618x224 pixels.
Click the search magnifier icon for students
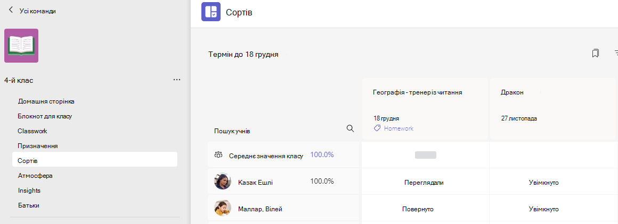click(x=350, y=128)
